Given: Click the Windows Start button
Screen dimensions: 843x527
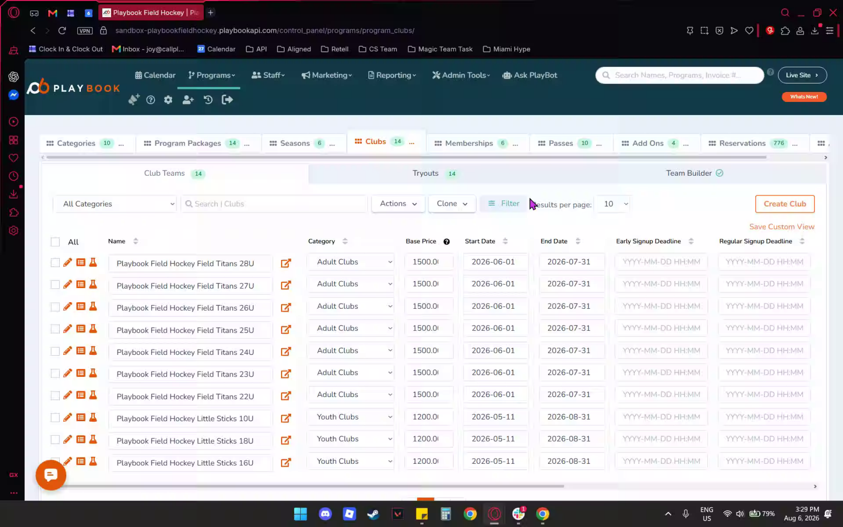Looking at the screenshot, I should pyautogui.click(x=301, y=514).
